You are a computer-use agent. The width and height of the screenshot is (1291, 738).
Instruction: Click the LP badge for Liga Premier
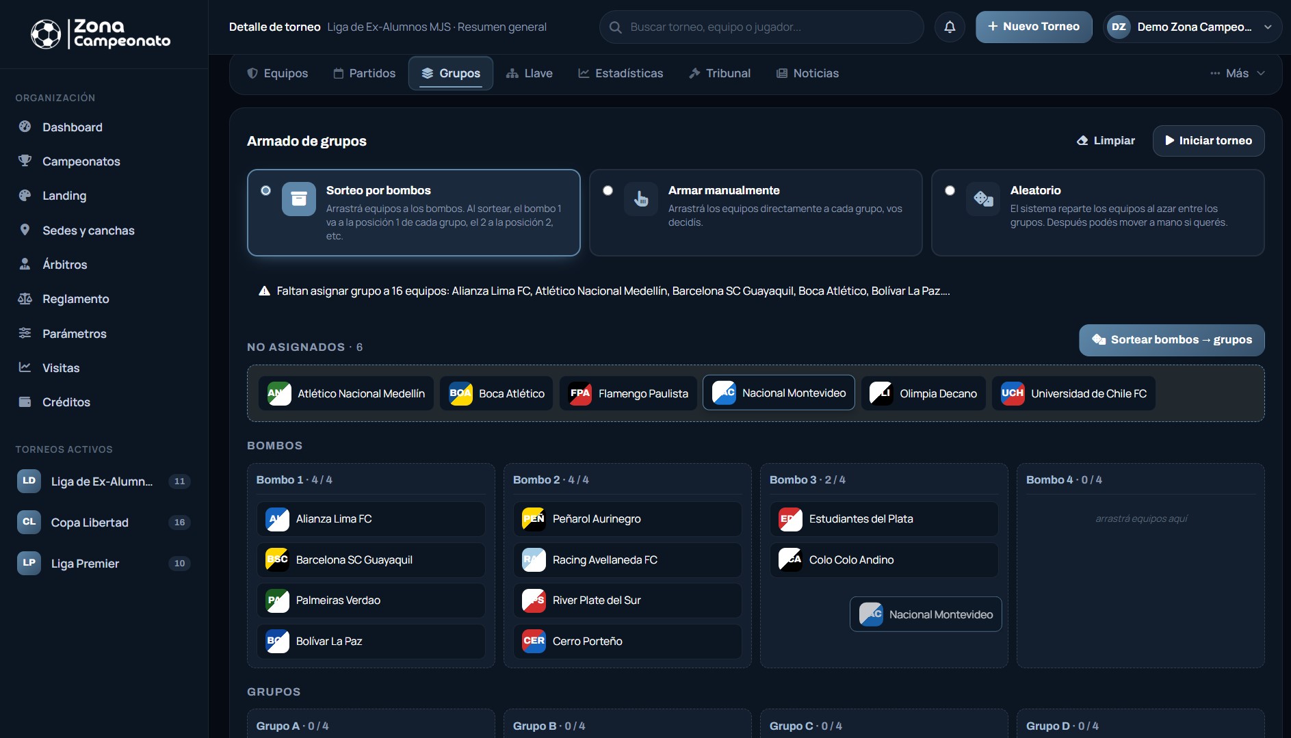tap(29, 563)
